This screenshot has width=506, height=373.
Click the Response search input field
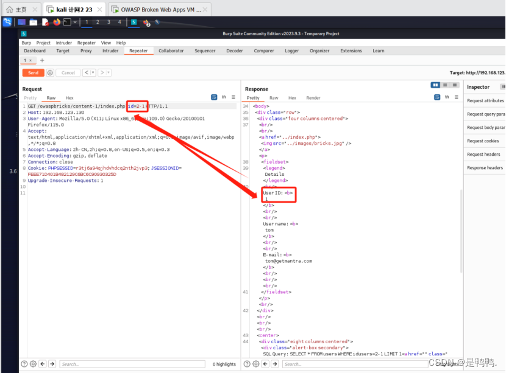pos(355,364)
